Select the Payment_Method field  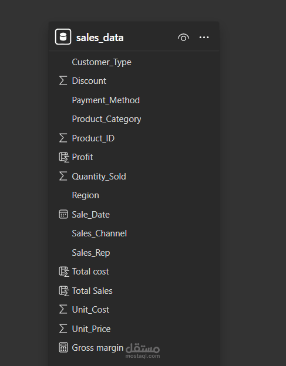(x=106, y=100)
